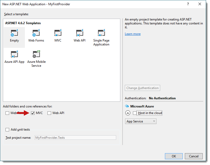Collapse the Microsoft Azure section chevron

click(128, 113)
